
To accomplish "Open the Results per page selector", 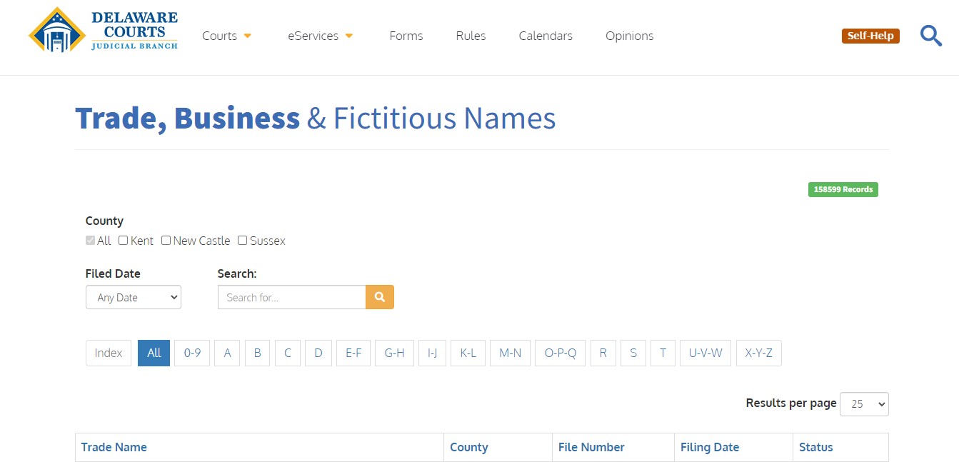I will coord(864,403).
